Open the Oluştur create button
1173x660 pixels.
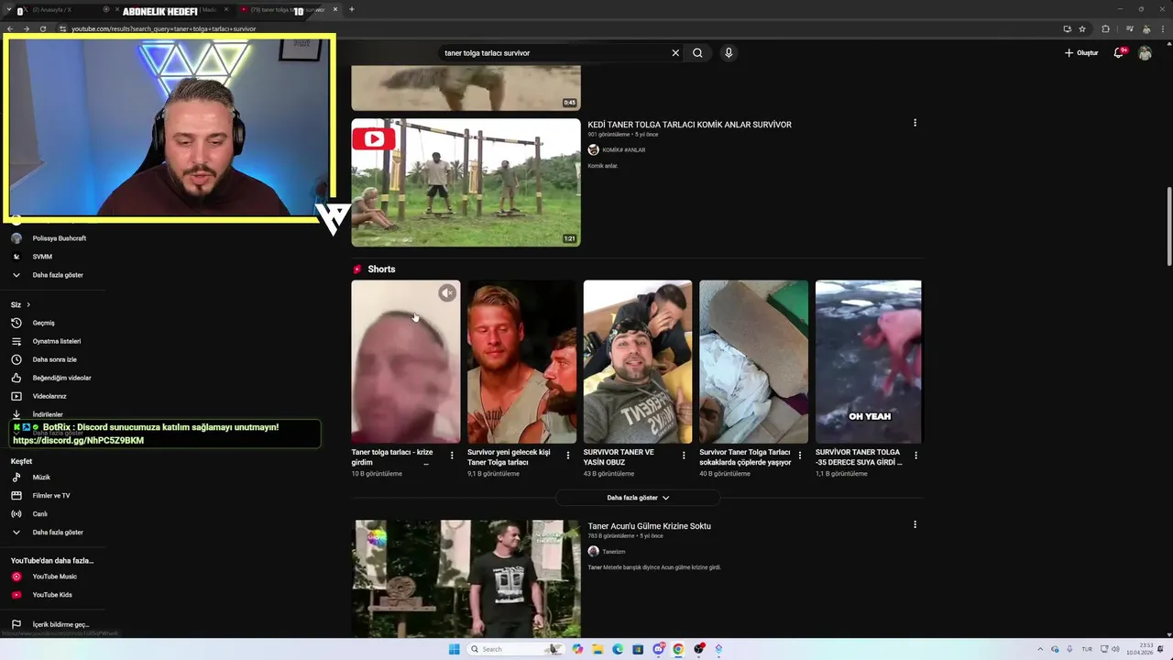point(1081,53)
